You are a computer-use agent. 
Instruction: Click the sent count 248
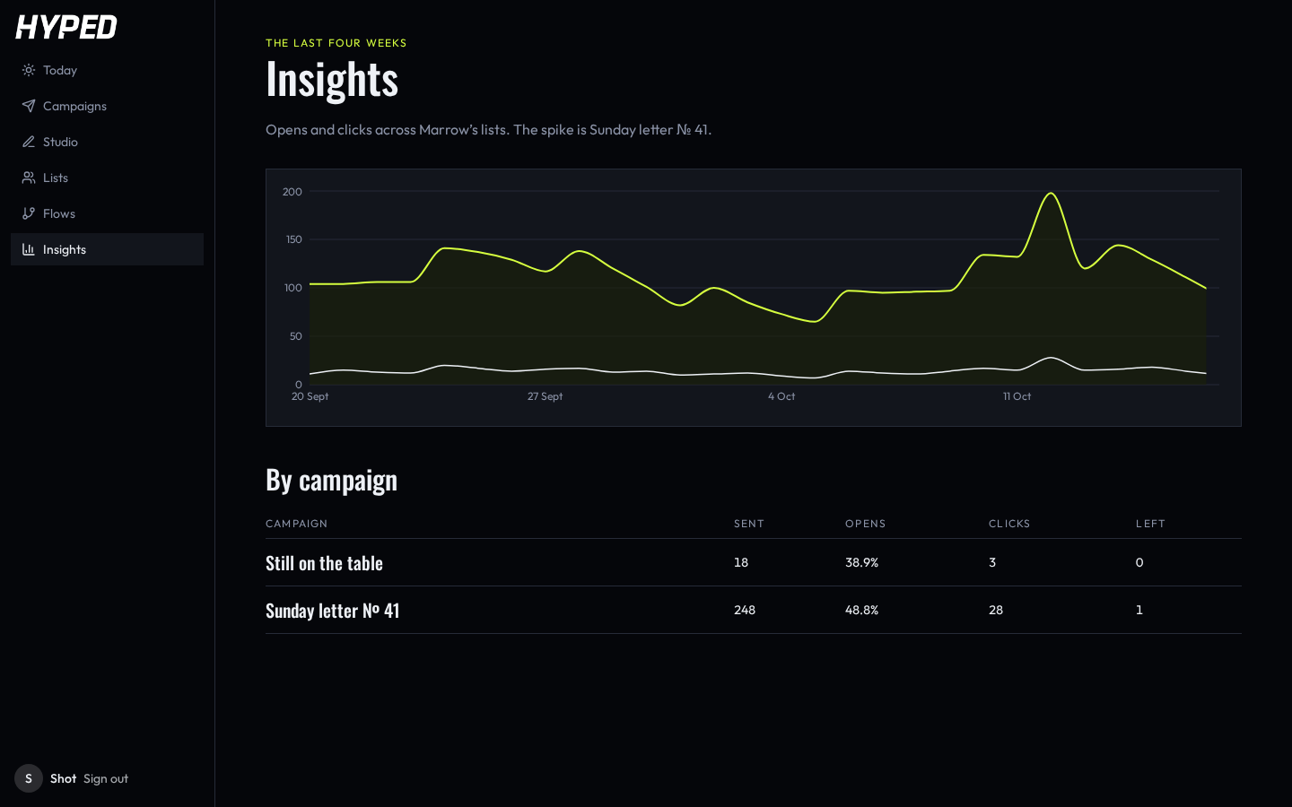(745, 610)
